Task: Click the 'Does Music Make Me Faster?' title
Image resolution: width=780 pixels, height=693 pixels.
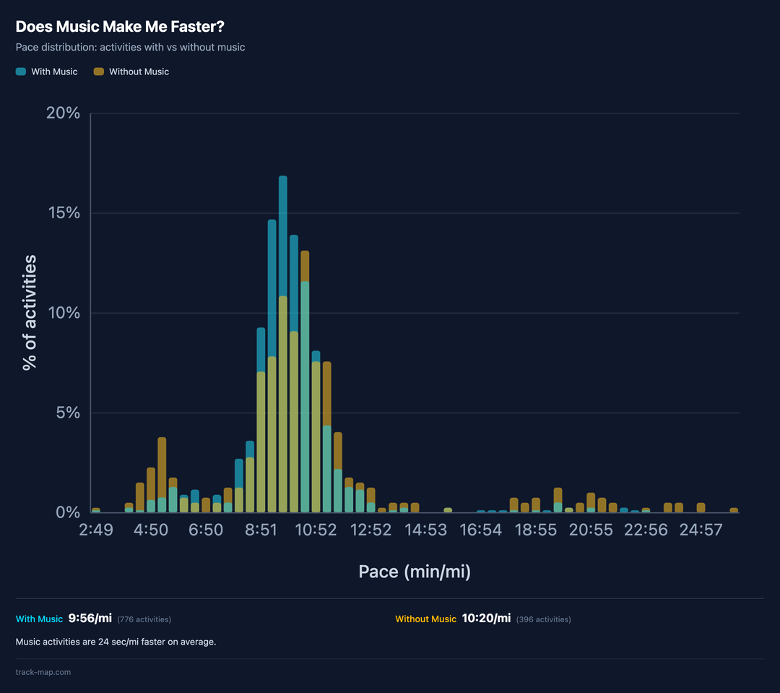Action: (120, 27)
